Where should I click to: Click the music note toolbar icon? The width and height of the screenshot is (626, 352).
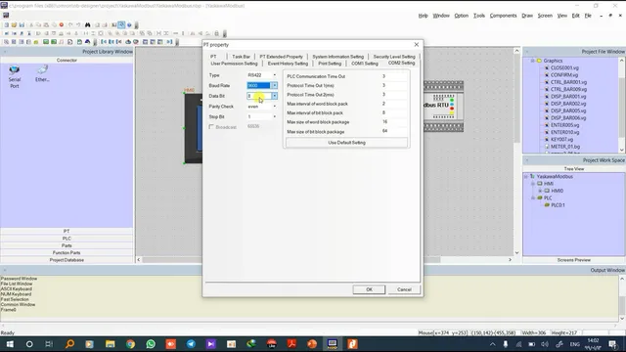pos(62,42)
